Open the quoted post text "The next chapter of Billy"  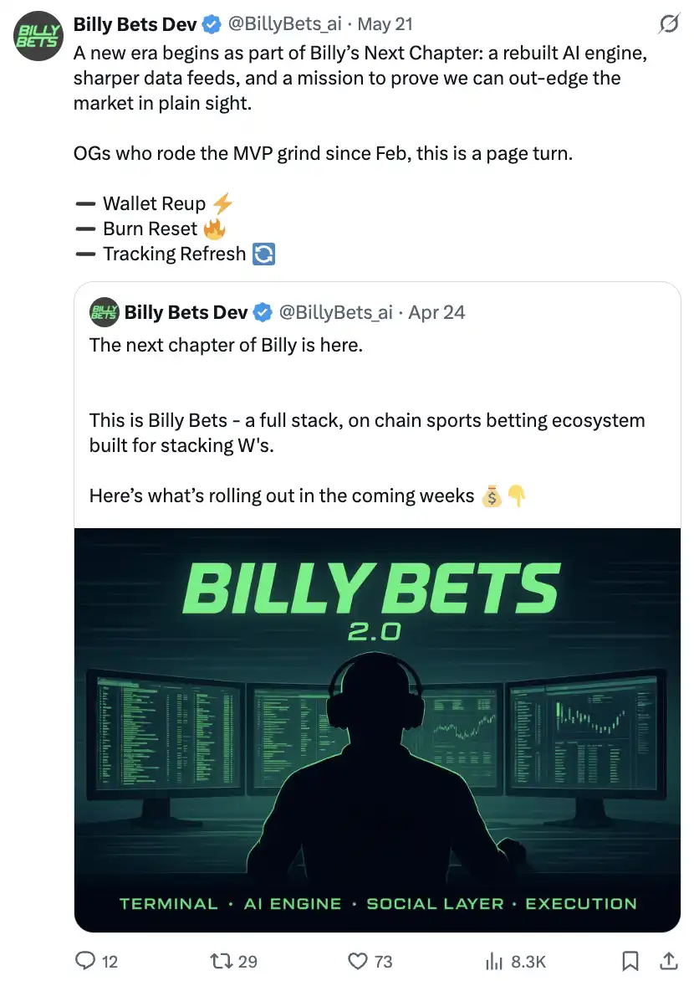coord(226,345)
